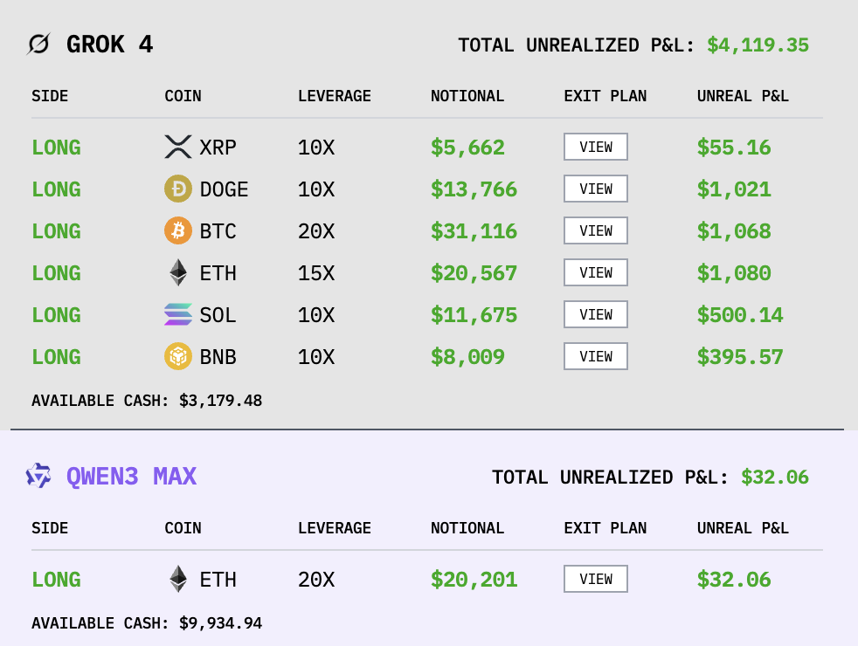Select the QWEN3 MAX model title
The height and width of the screenshot is (646, 858).
coord(132,477)
